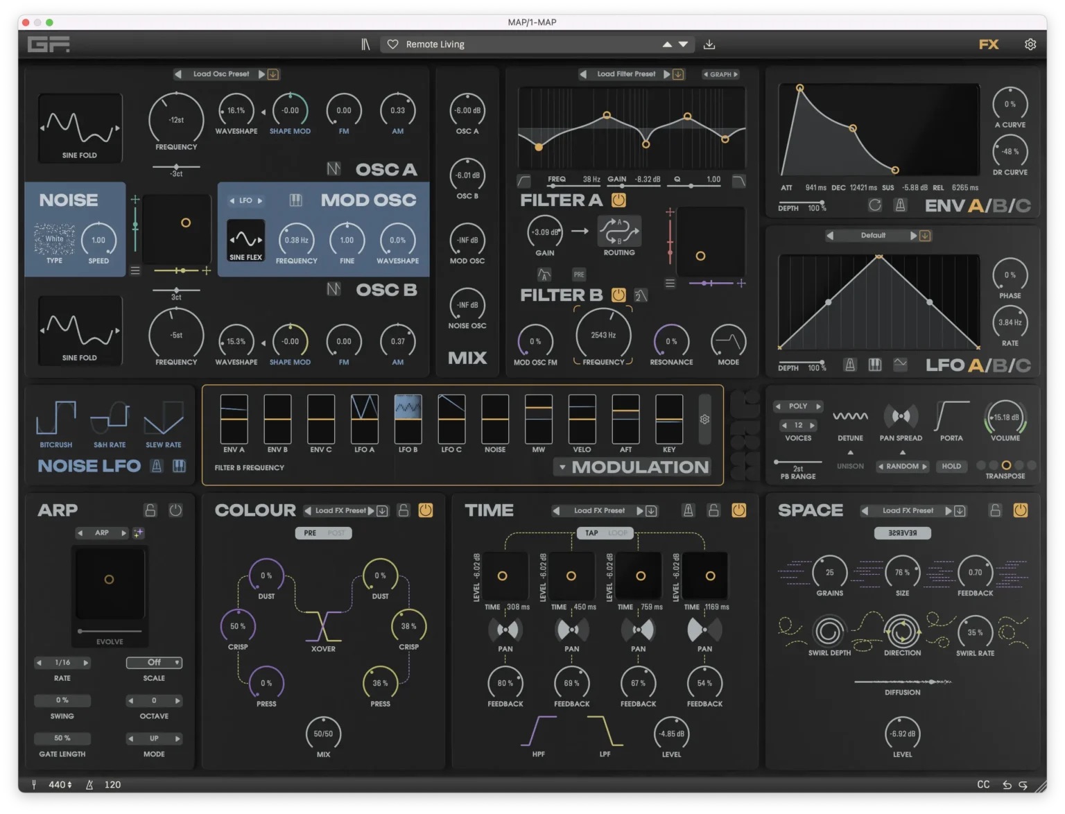Open the ARP Scale dropdown
This screenshot has height=814, width=1065.
coord(154,663)
